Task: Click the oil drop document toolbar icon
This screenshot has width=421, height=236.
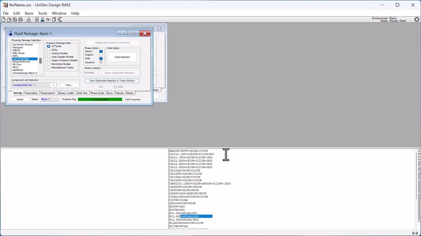Action: [x=37, y=20]
